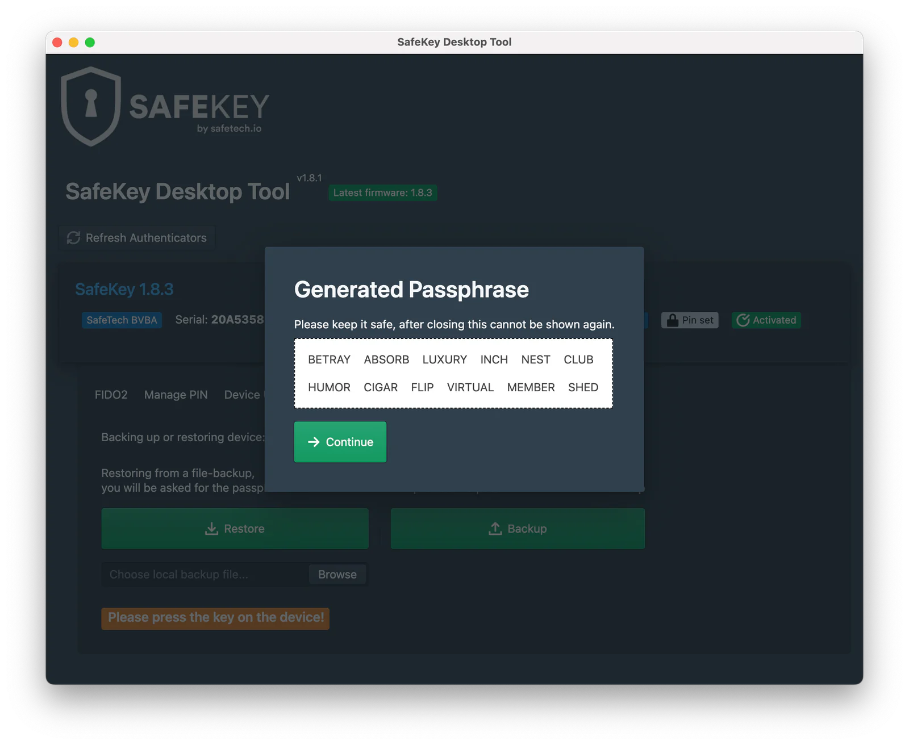Select the word VIRTUAL in the passphrase
The width and height of the screenshot is (909, 745).
pos(470,387)
